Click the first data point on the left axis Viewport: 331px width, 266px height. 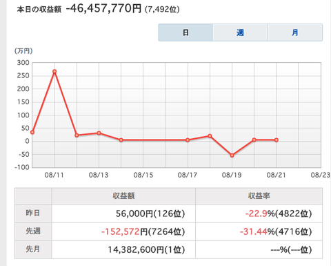click(x=32, y=132)
